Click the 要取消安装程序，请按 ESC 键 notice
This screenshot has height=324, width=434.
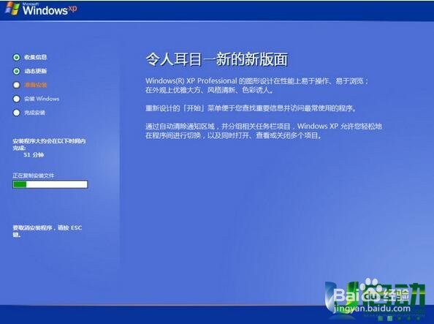point(47,231)
